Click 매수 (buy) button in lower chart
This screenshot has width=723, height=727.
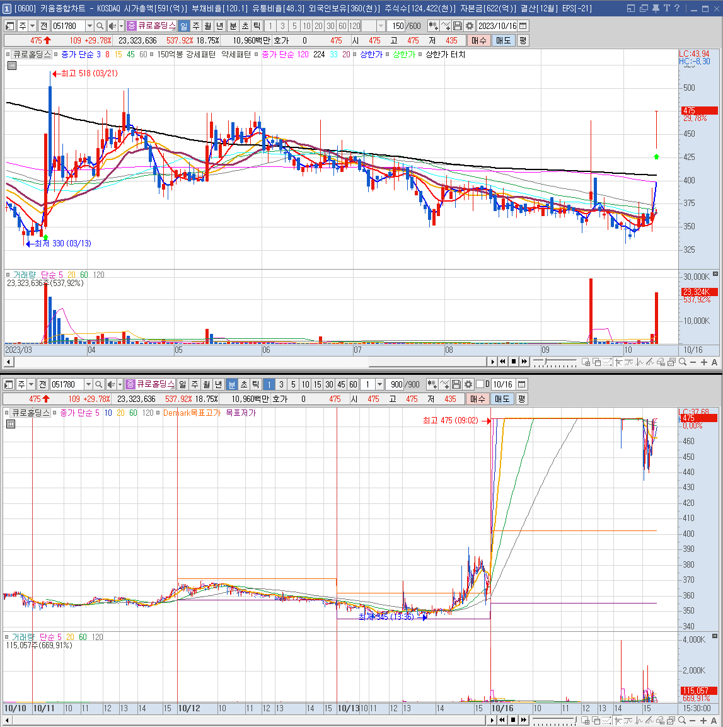pos(478,399)
